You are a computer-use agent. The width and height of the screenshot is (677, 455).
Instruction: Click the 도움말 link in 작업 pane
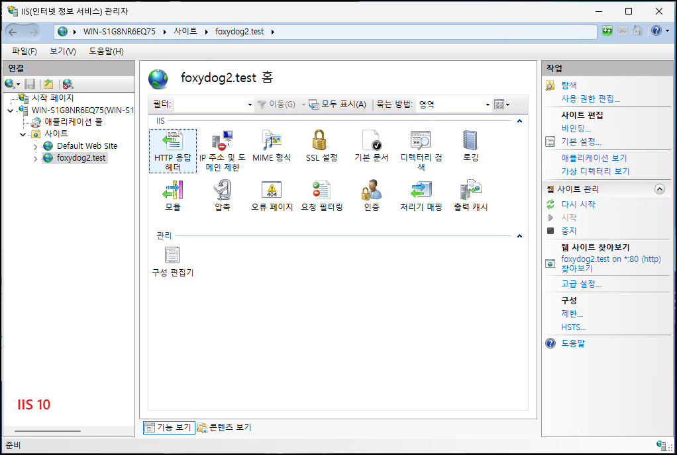(x=572, y=343)
